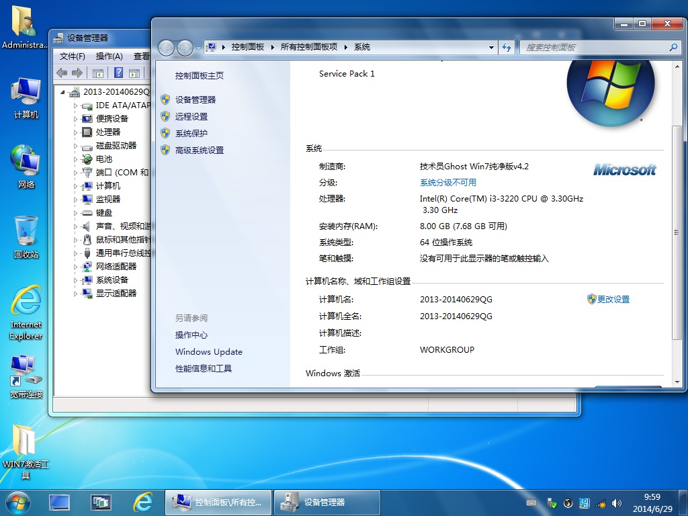Launch Internet Explorer from the desktop
The width and height of the screenshot is (688, 516).
tap(26, 312)
